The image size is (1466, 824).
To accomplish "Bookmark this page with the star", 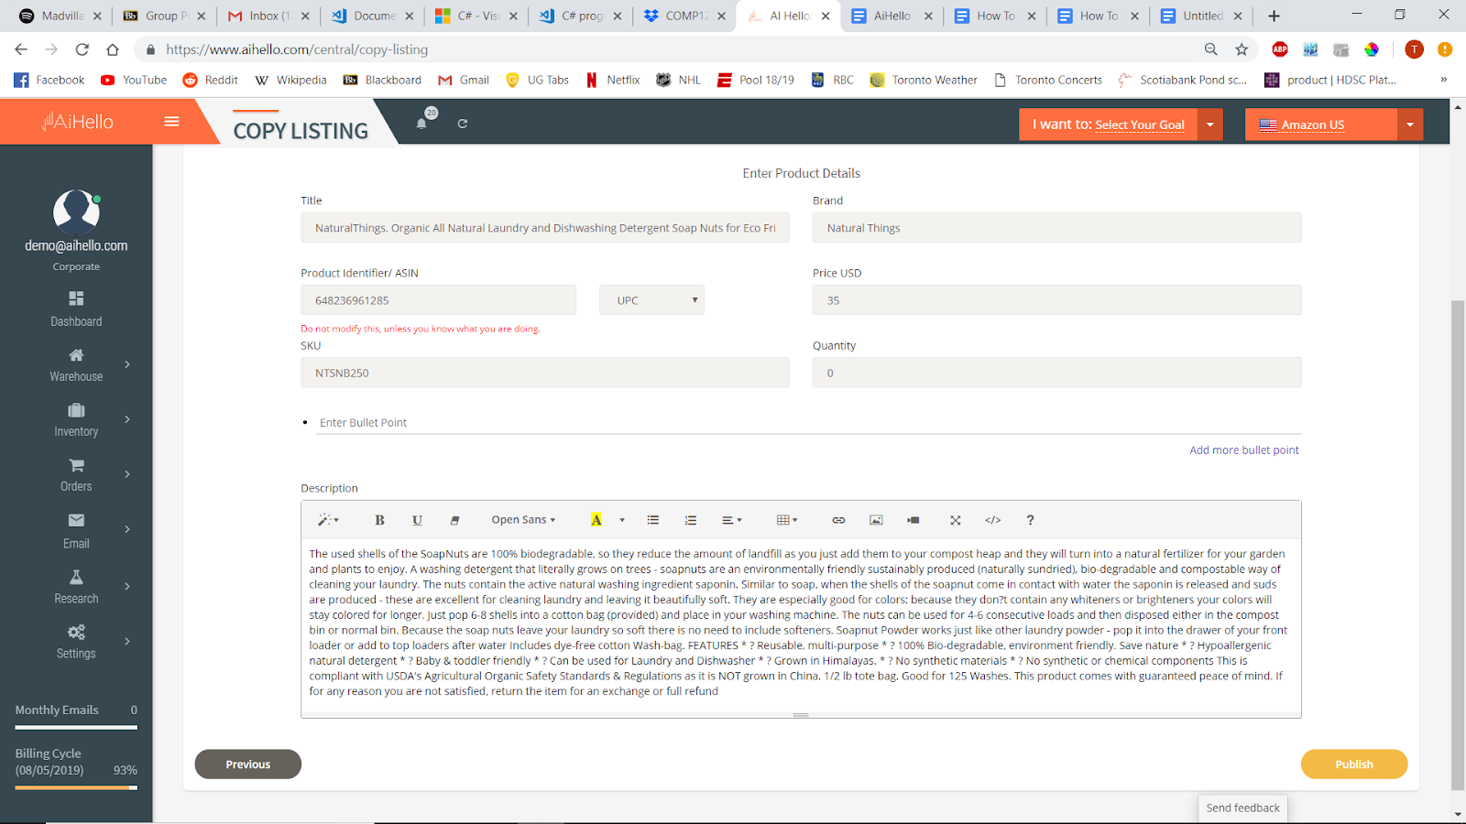I will [1242, 49].
